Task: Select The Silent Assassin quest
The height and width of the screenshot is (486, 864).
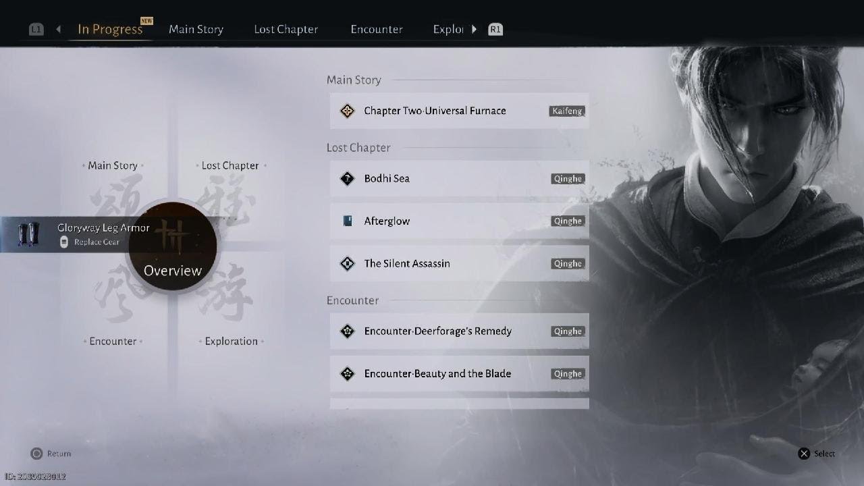Action: pos(459,263)
